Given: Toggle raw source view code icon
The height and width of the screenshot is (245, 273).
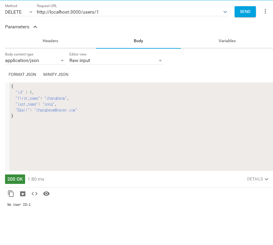Looking at the screenshot, I should [35, 194].
